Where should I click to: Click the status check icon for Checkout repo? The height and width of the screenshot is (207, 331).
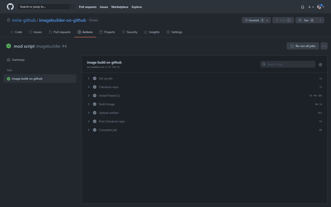point(95,87)
